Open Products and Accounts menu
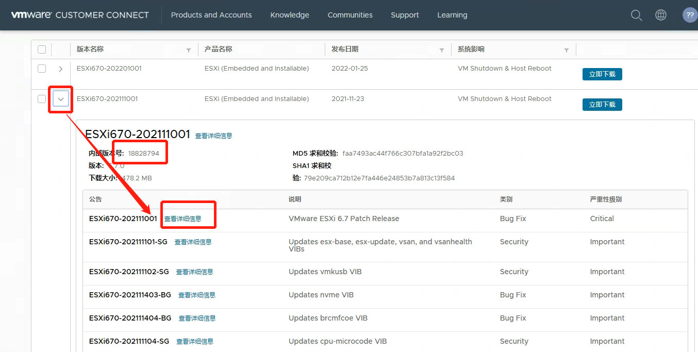The image size is (698, 352). [211, 15]
